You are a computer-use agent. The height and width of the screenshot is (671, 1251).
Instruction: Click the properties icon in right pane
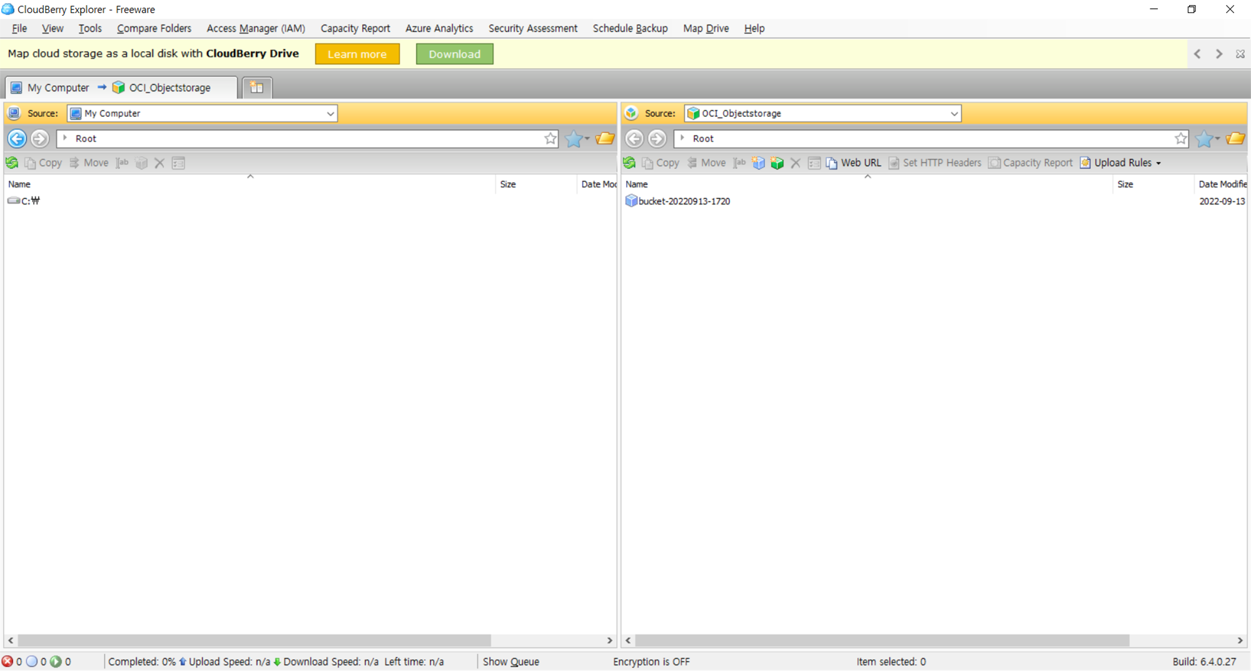coord(814,163)
